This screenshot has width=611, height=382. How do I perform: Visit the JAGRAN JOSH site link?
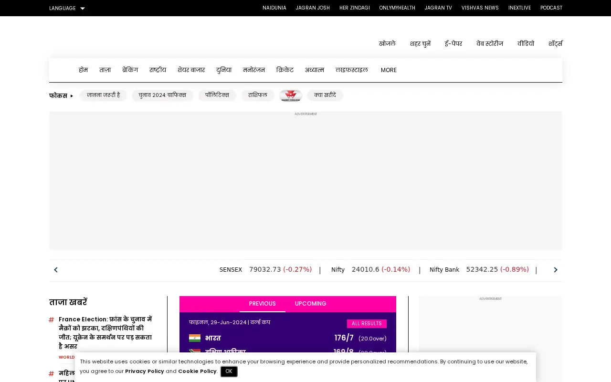click(x=313, y=8)
